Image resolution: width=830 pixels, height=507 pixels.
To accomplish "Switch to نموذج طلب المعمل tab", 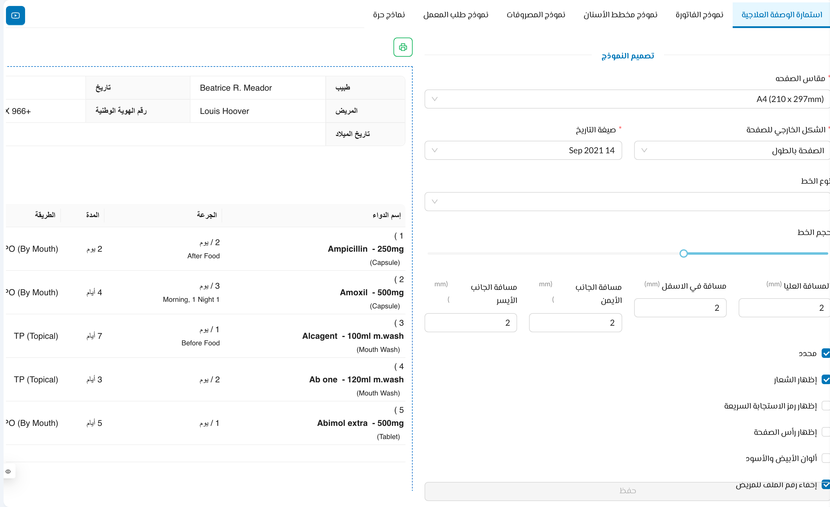I will click(x=456, y=15).
